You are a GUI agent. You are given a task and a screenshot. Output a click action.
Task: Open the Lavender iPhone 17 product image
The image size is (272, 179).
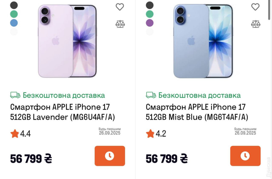coord(67,41)
